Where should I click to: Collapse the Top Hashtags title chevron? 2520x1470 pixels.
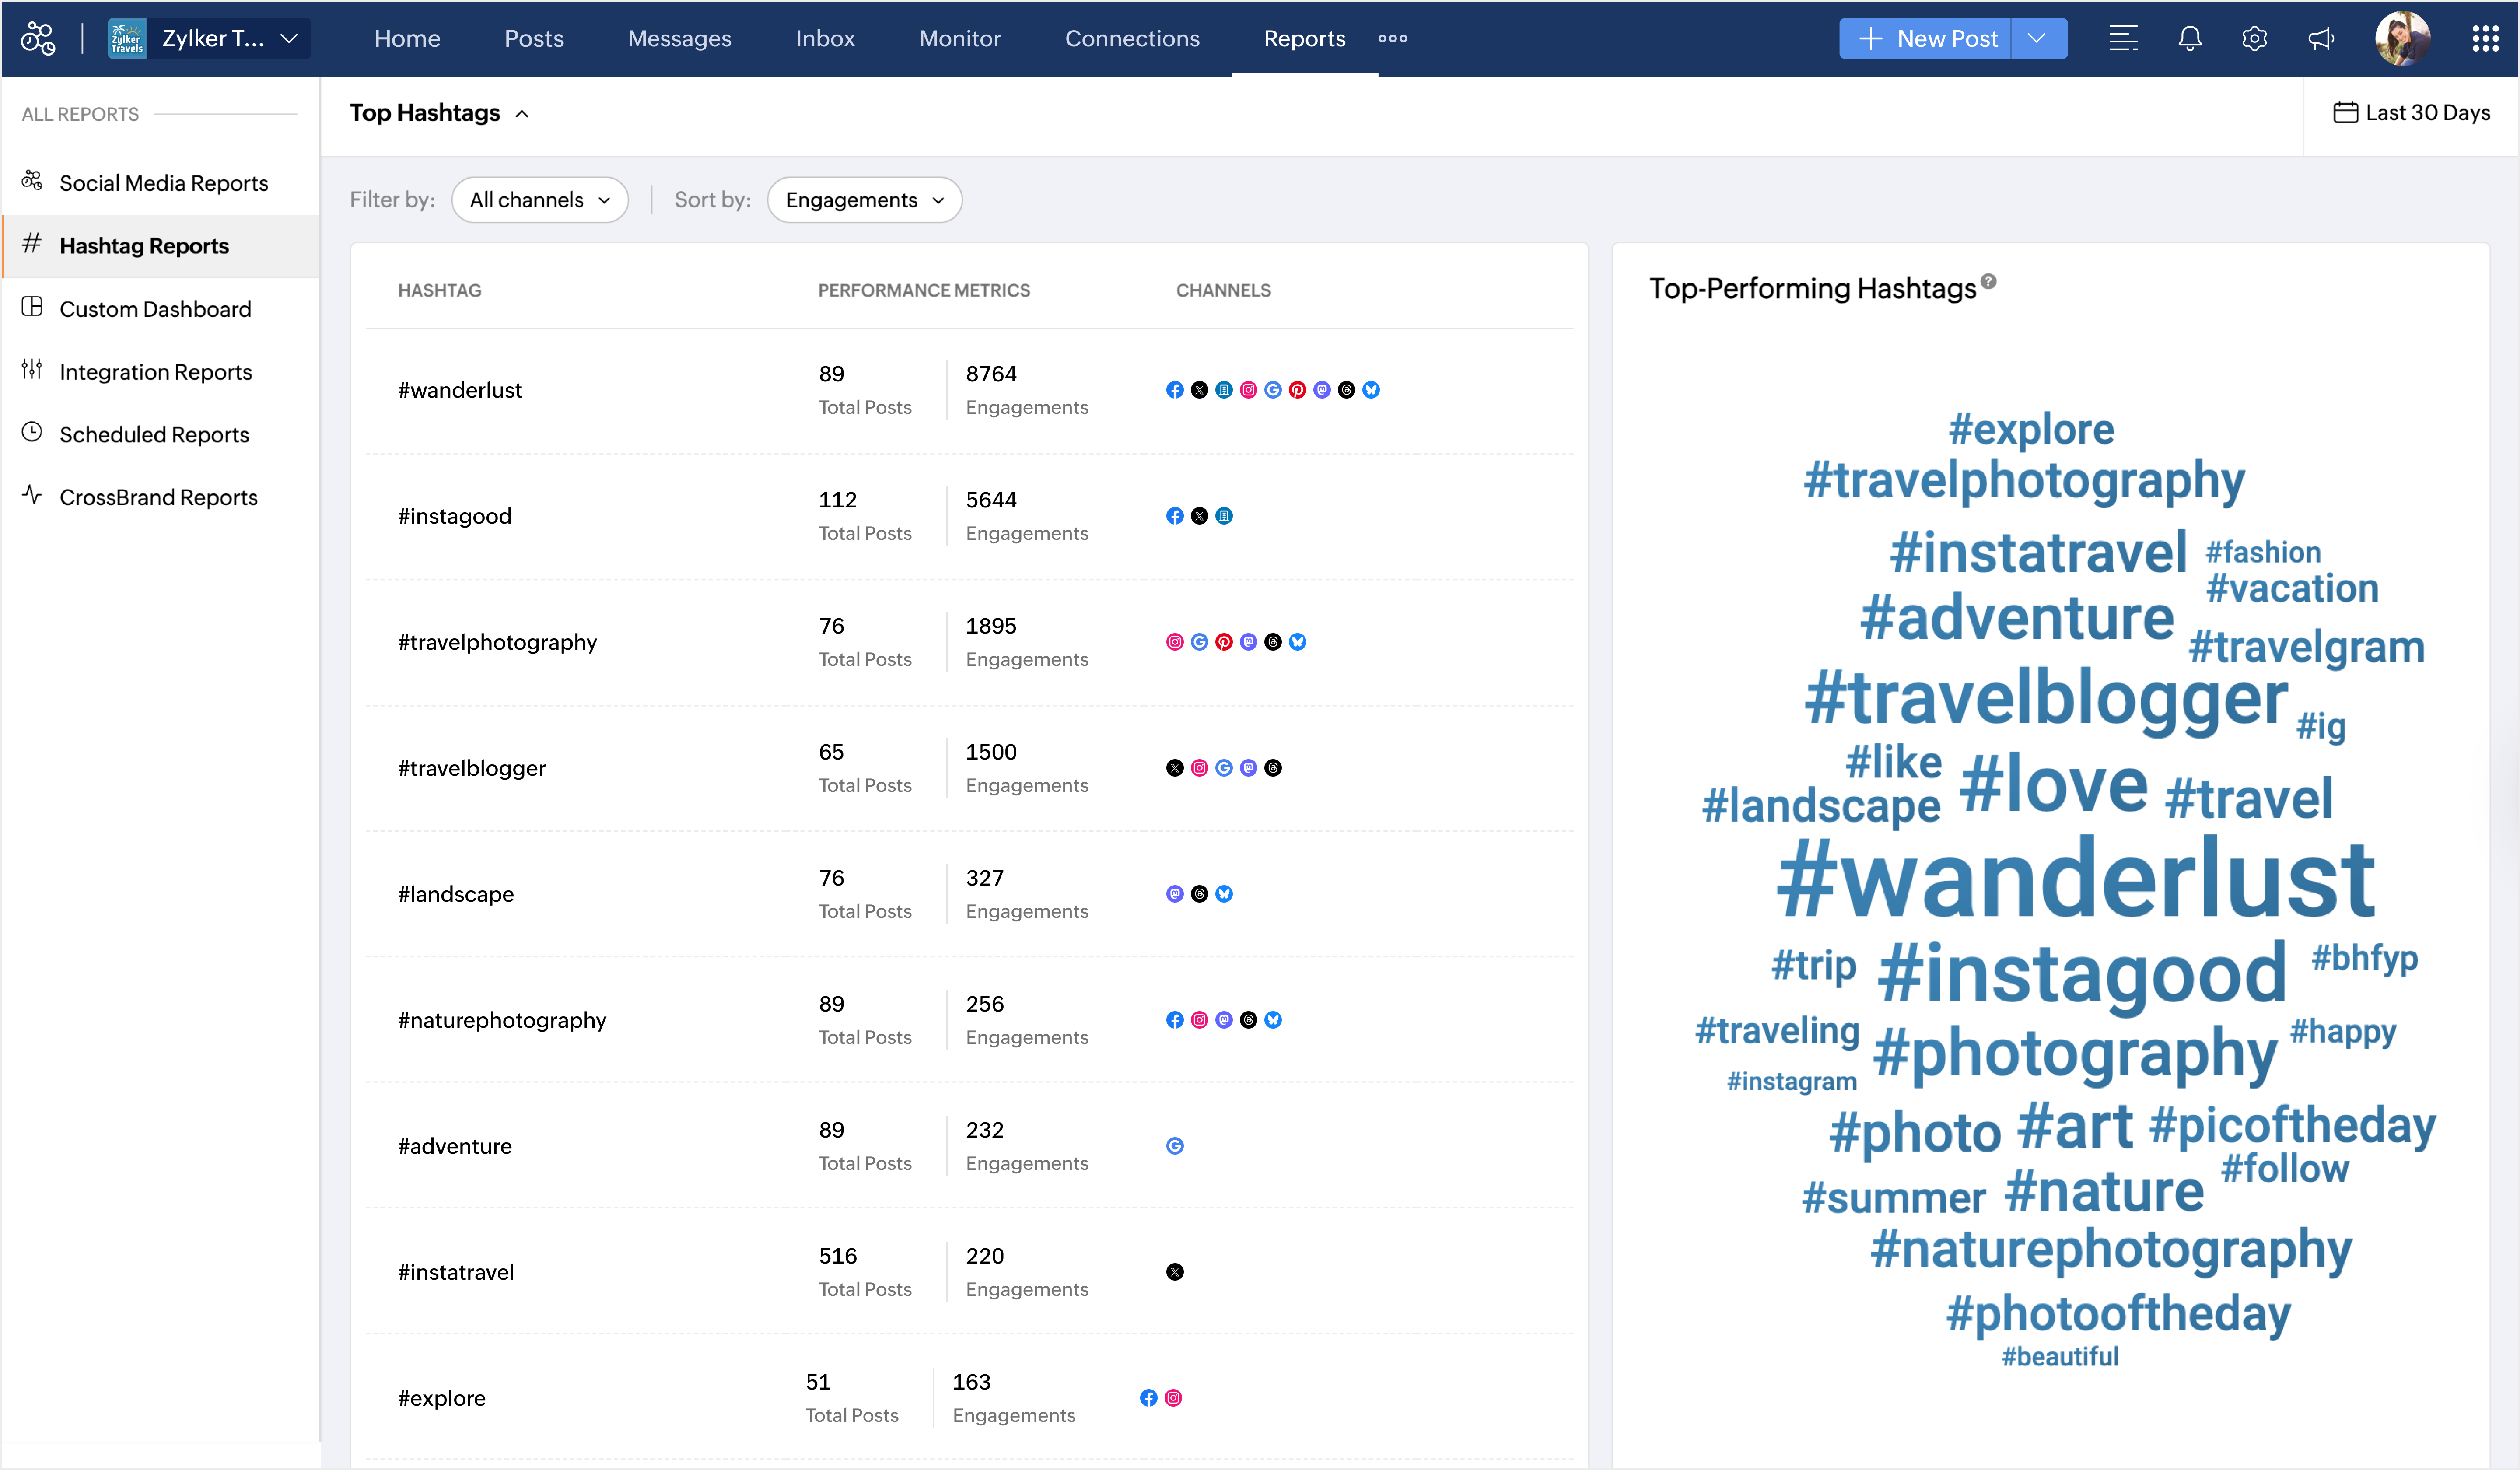pos(522,114)
